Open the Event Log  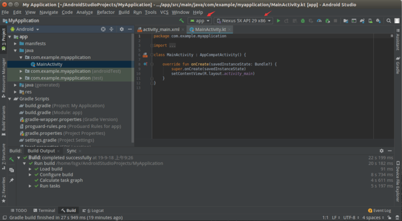[380, 211]
